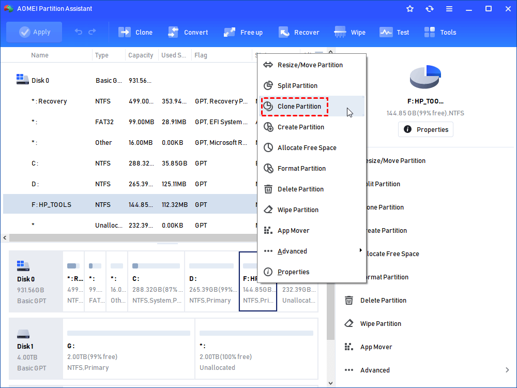
Task: Select the Unallocated 232.39 row
Action: 130,226
